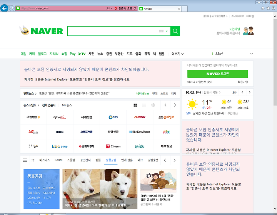
Task: Open The Korea Herald newsstand logo
Action: pos(140,132)
